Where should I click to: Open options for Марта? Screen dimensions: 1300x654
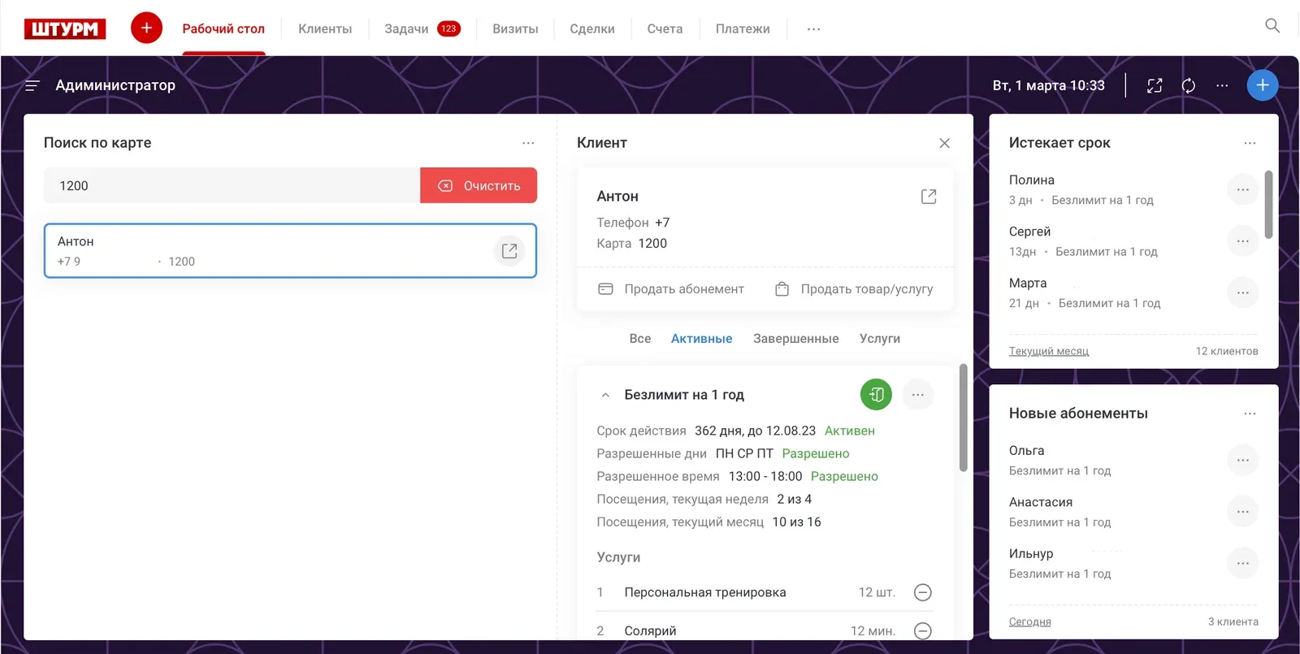point(1242,292)
